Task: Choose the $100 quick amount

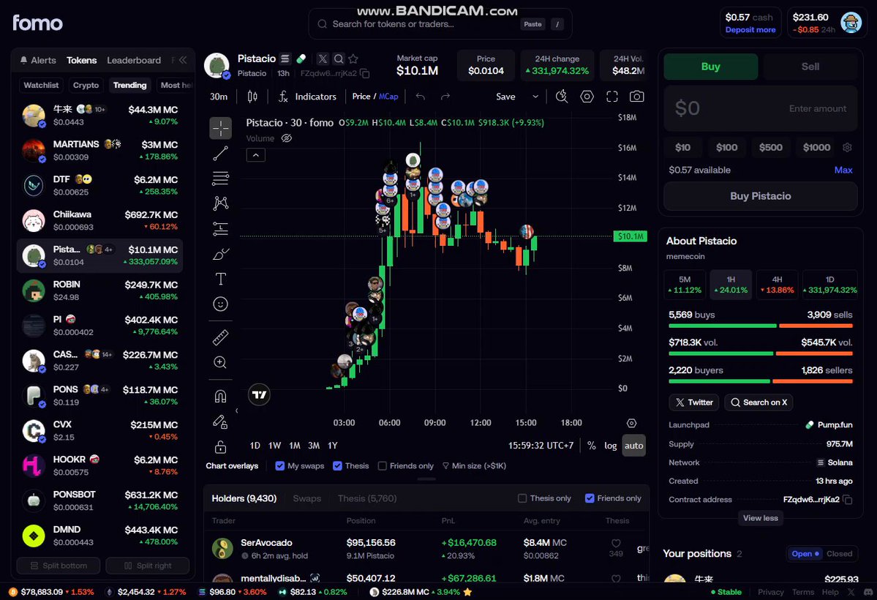Action: coord(726,147)
